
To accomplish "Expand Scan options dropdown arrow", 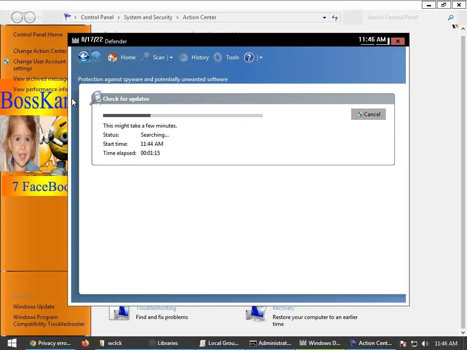I will click(x=171, y=57).
